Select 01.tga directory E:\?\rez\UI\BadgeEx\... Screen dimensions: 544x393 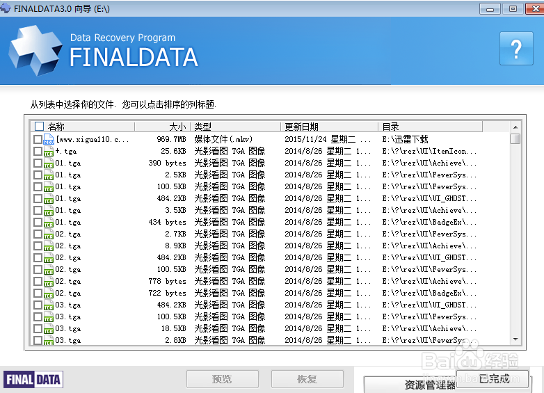429,223
